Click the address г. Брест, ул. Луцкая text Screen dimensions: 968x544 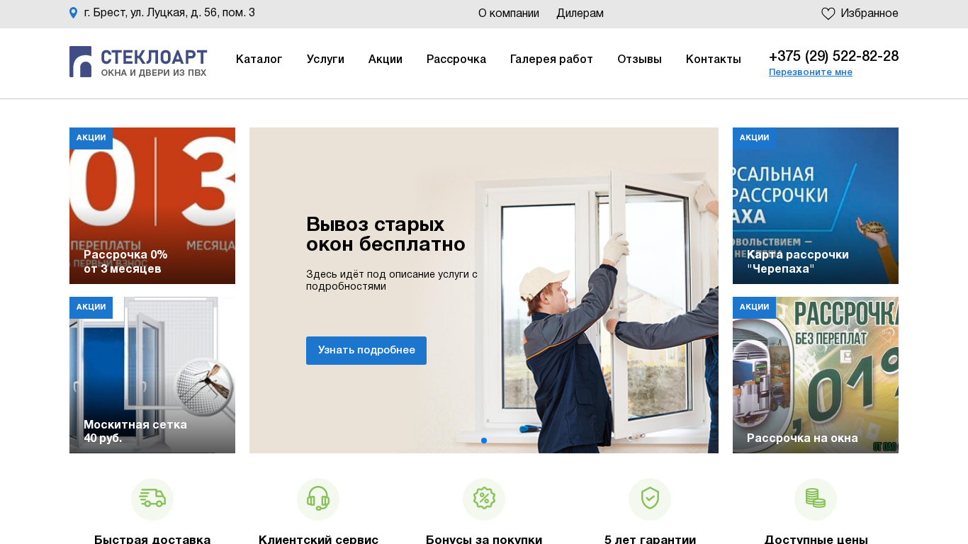[x=169, y=13]
